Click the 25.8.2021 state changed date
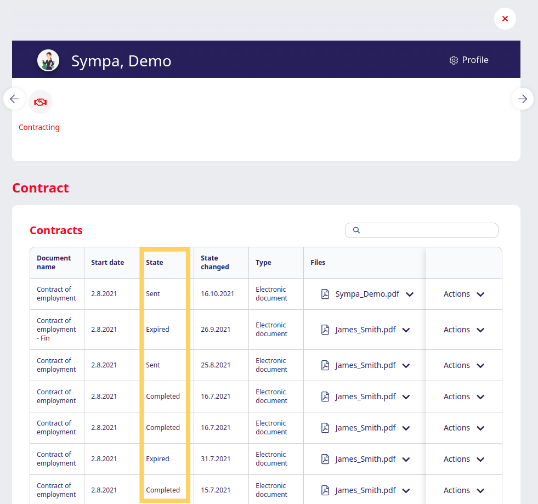 [x=216, y=365]
